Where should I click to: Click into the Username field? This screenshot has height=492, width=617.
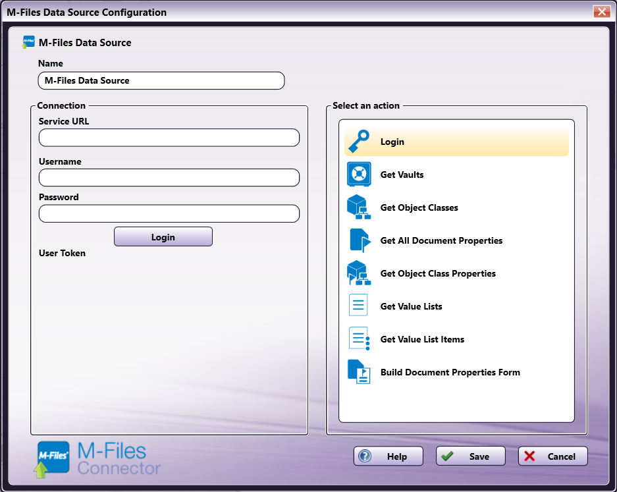[x=169, y=178]
